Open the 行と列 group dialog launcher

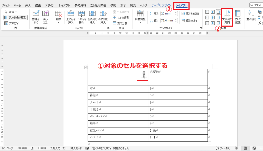[108, 28]
